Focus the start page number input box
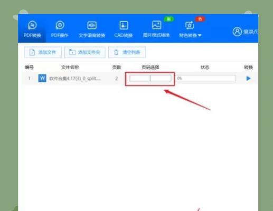Screen dimensions: 273x211 (140, 78)
